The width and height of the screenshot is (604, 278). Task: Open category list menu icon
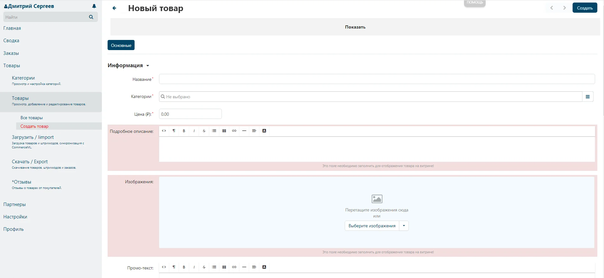tap(587, 97)
